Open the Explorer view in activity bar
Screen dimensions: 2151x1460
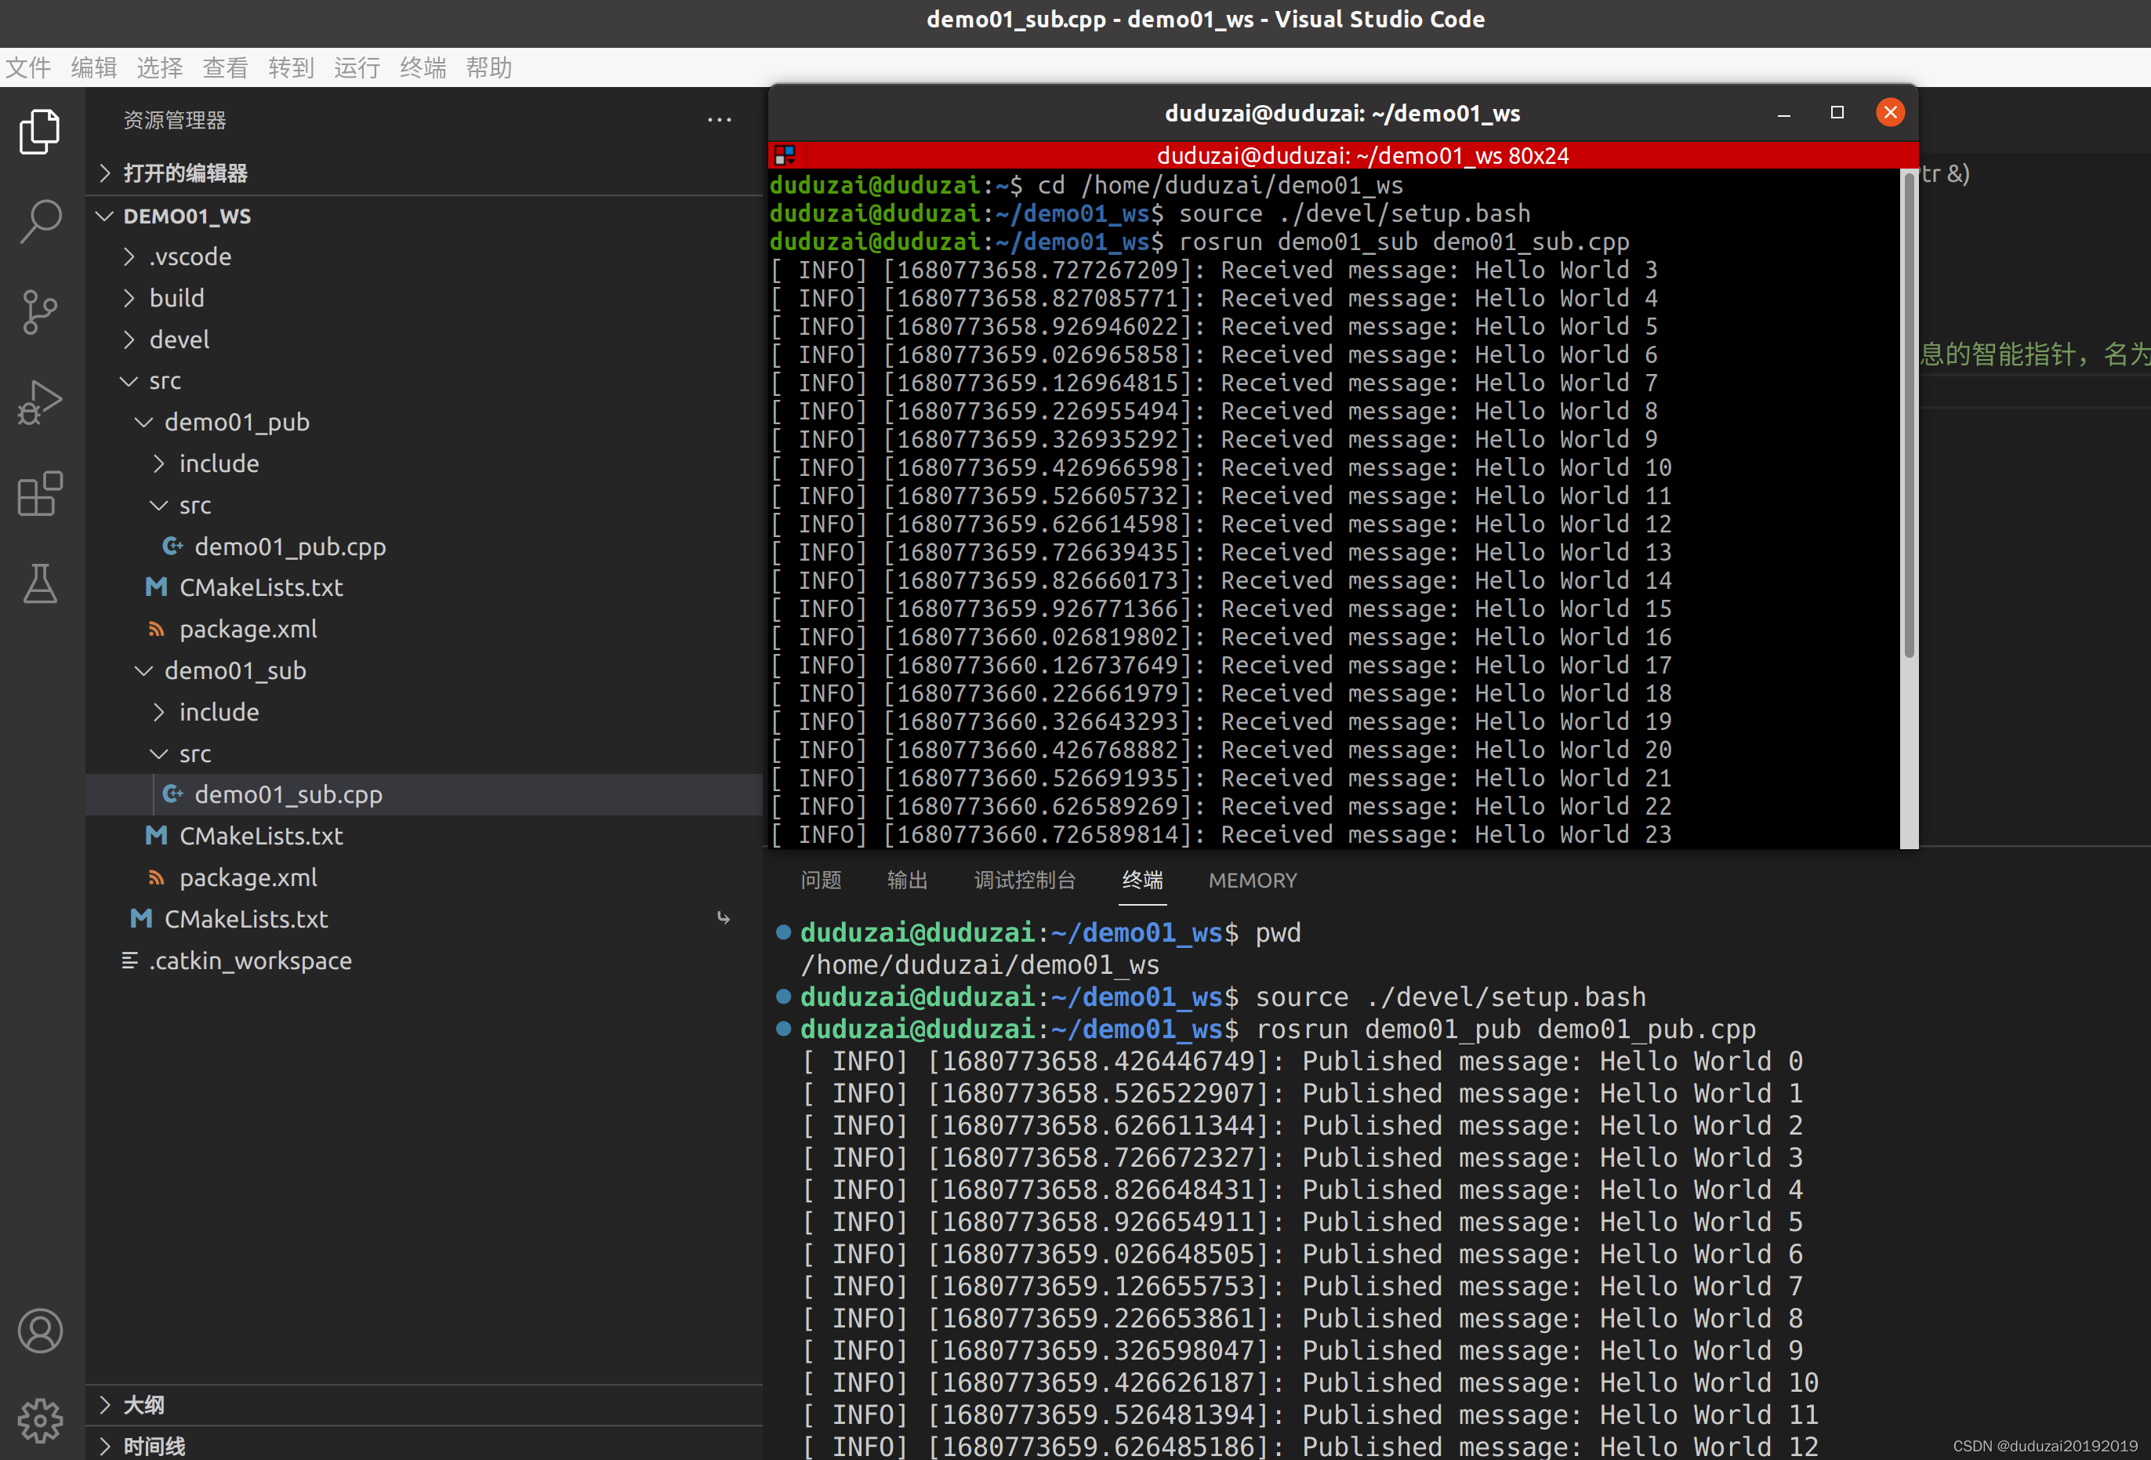point(40,130)
